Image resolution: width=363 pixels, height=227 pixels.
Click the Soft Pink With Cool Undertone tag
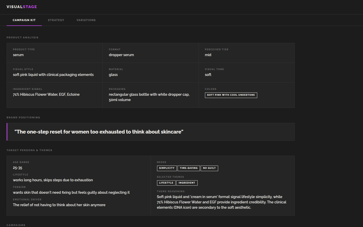pyautogui.click(x=231, y=95)
